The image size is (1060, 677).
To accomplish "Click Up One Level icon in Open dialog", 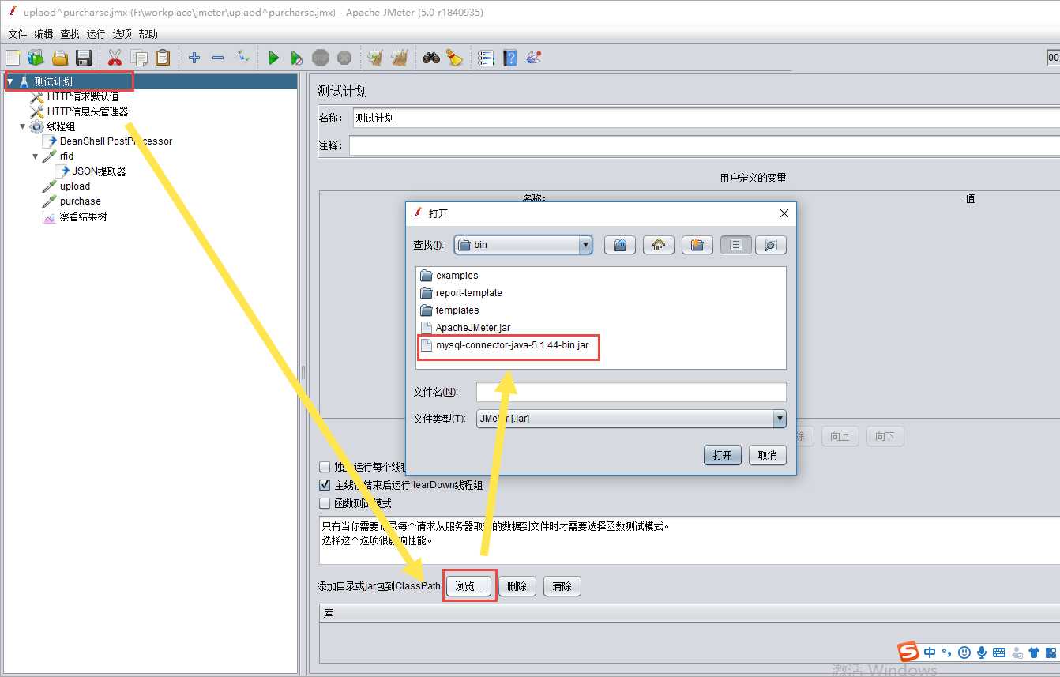I will click(620, 245).
